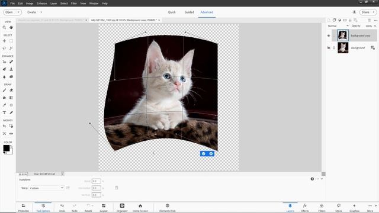Viewport: 379px width, 213px height.
Task: Select the Magic Wand selection tool
Action: pos(11,48)
